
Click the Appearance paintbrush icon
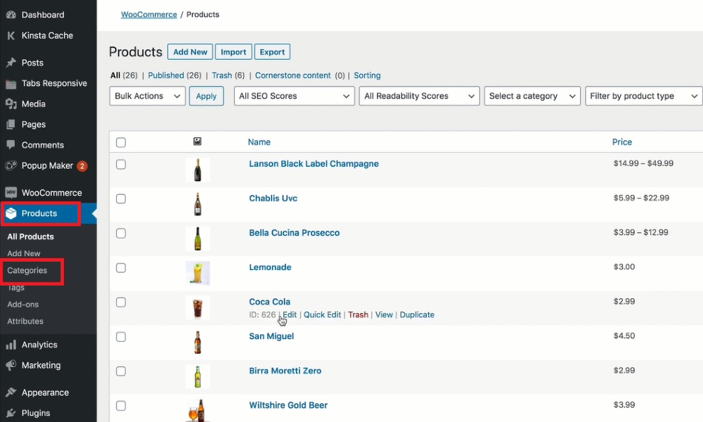tap(11, 392)
